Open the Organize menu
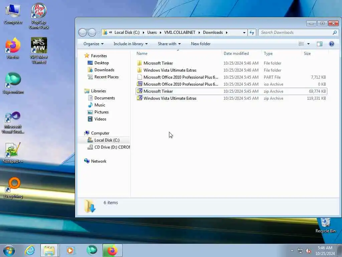Image resolution: width=342 pixels, height=257 pixels. coord(94,44)
